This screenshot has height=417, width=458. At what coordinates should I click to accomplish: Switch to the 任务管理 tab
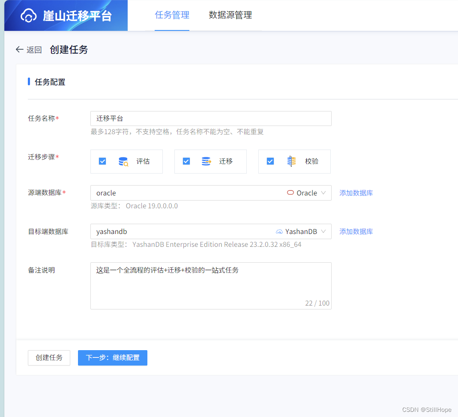(x=172, y=15)
